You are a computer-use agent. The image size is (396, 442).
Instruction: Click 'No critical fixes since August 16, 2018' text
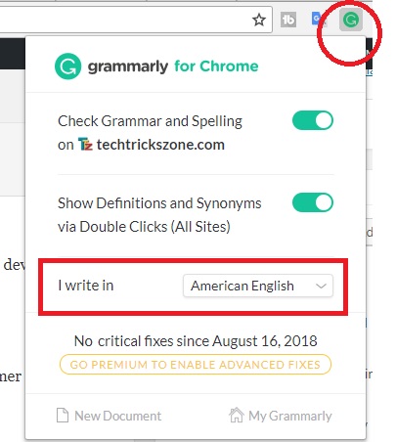196,341
